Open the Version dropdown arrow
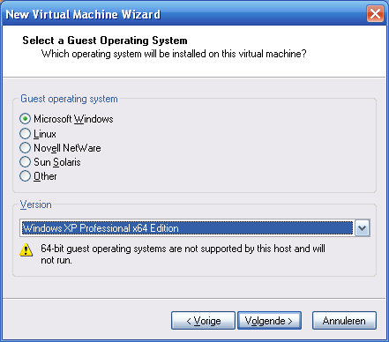 362,228
